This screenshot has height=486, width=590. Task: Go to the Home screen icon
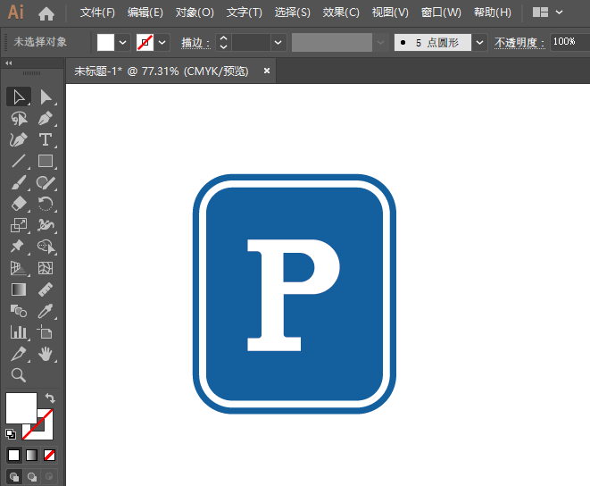(x=46, y=13)
